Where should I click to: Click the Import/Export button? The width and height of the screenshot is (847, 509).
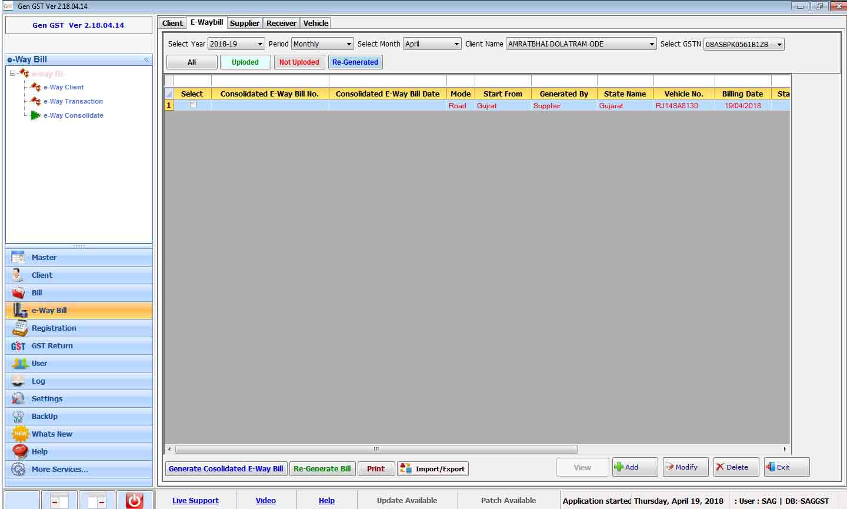[433, 468]
